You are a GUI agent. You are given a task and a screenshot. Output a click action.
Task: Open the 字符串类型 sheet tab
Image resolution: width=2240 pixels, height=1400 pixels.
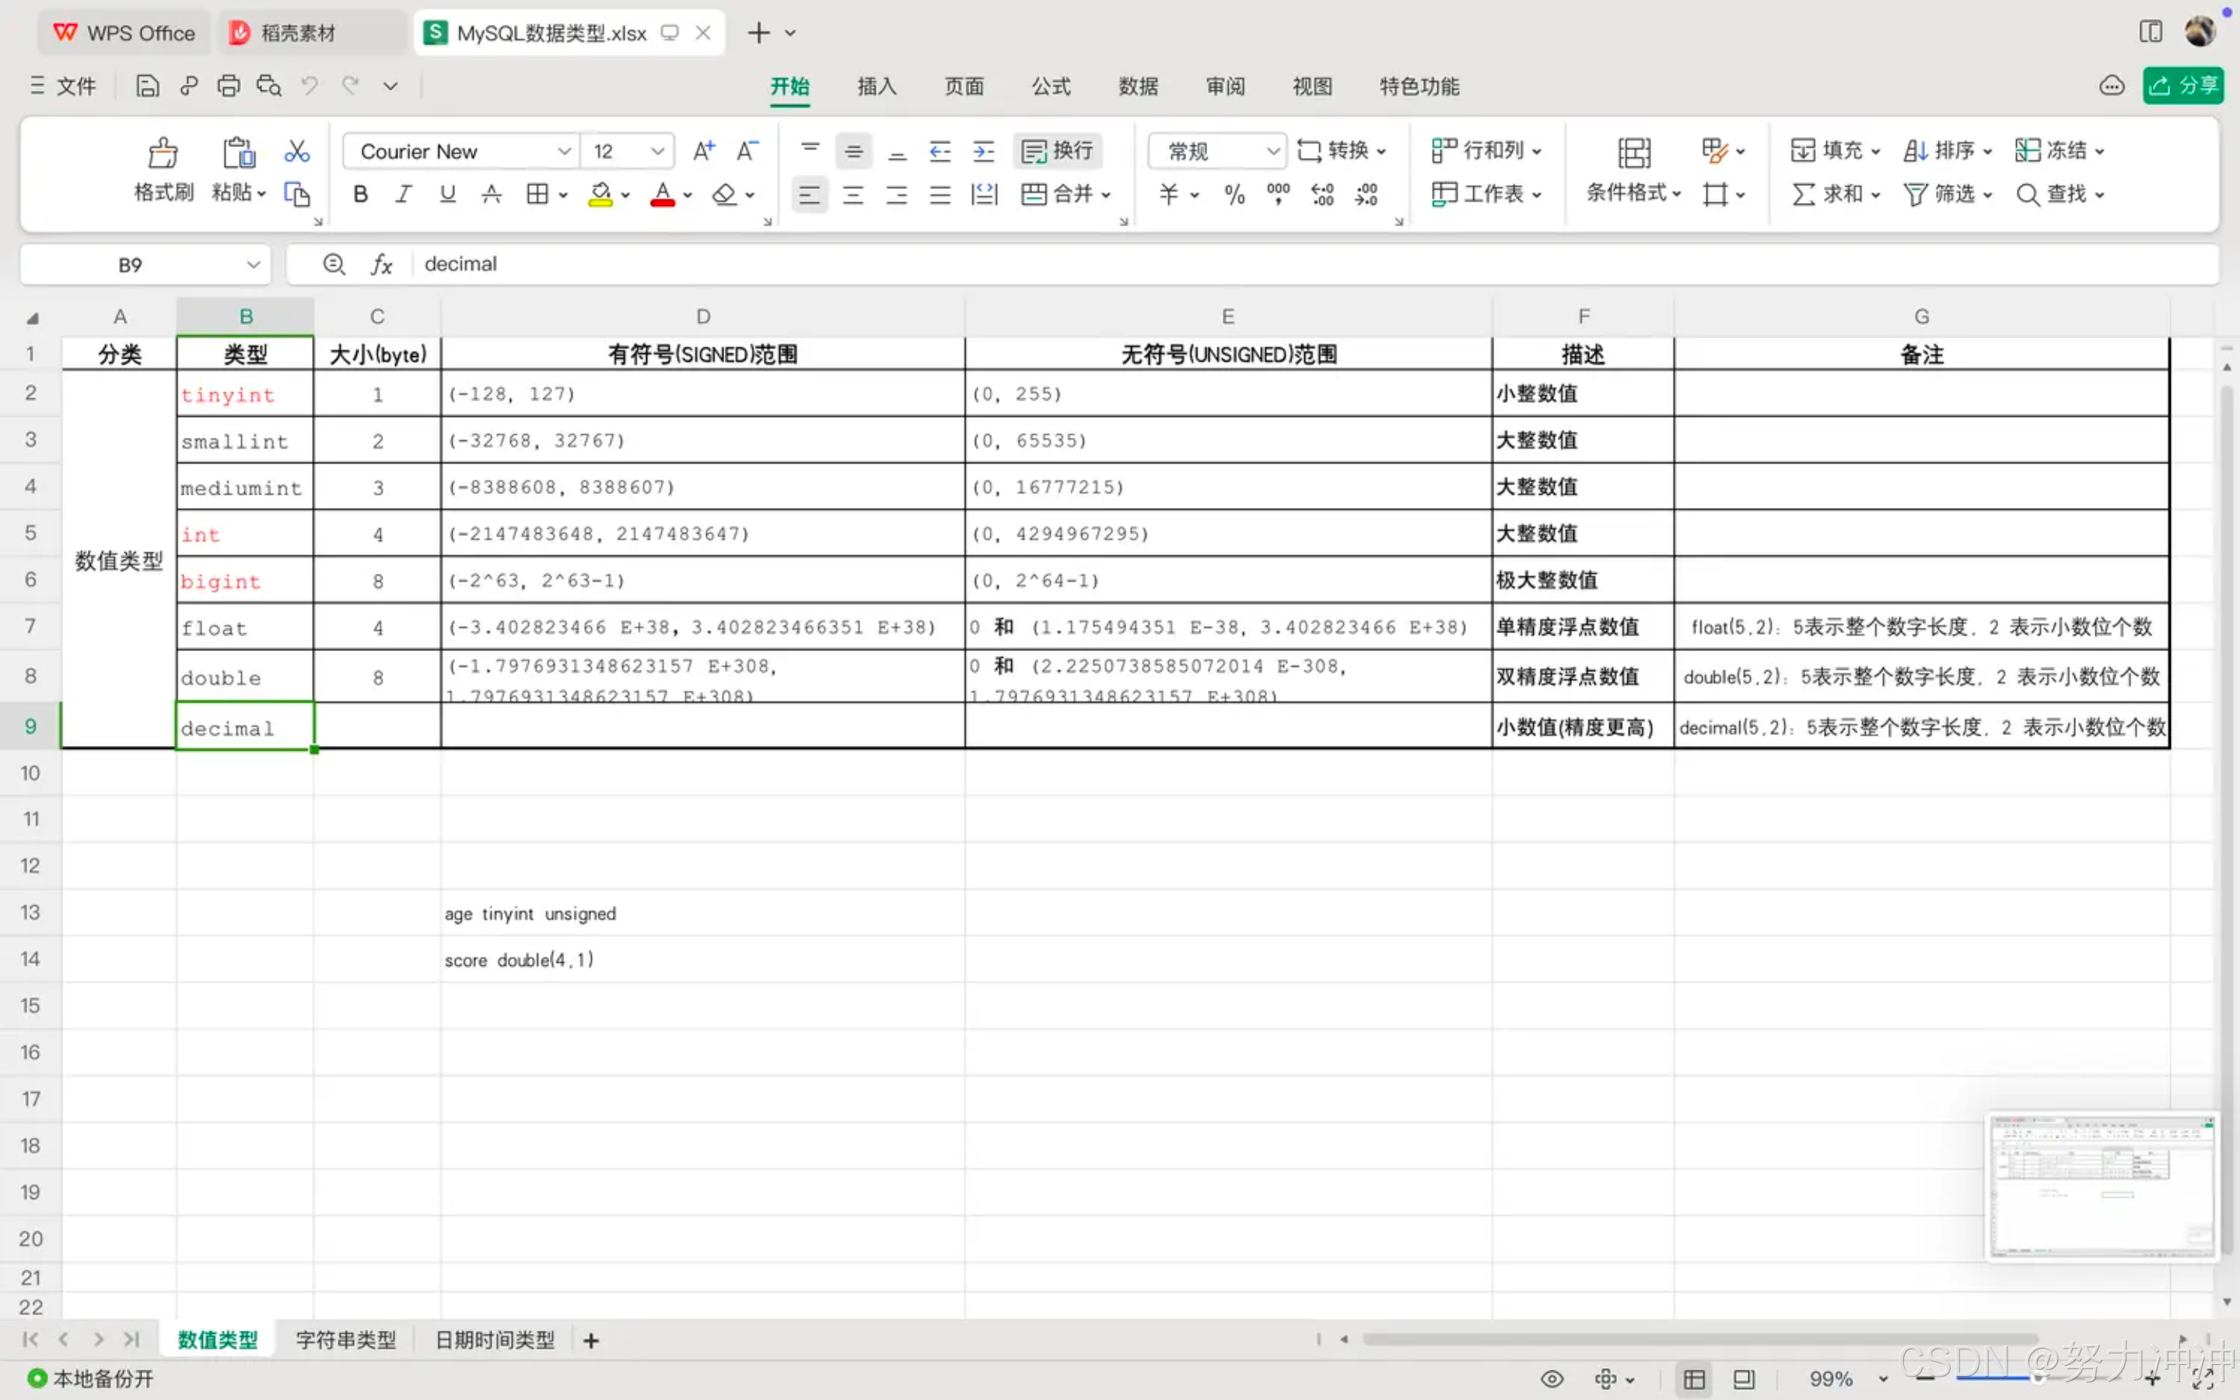coord(345,1340)
